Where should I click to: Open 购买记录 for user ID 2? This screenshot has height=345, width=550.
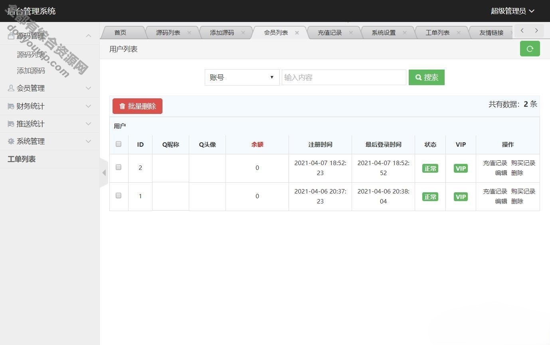click(x=523, y=163)
